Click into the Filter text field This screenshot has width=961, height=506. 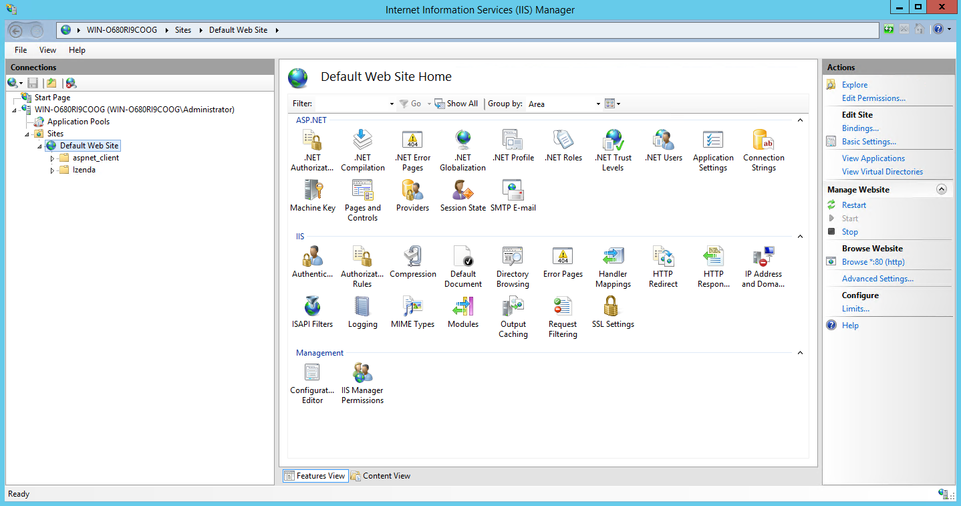coord(352,104)
